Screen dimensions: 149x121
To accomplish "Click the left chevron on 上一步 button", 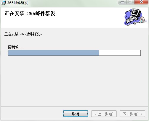I will [x=95, y=114].
